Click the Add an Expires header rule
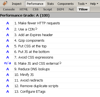Viewport: 100px width, 97px height. pyautogui.click(x=34, y=35)
